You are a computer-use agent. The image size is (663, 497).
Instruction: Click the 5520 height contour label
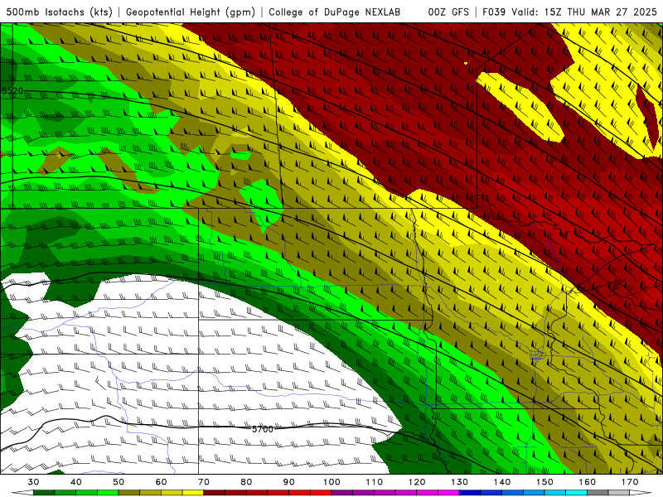click(12, 91)
